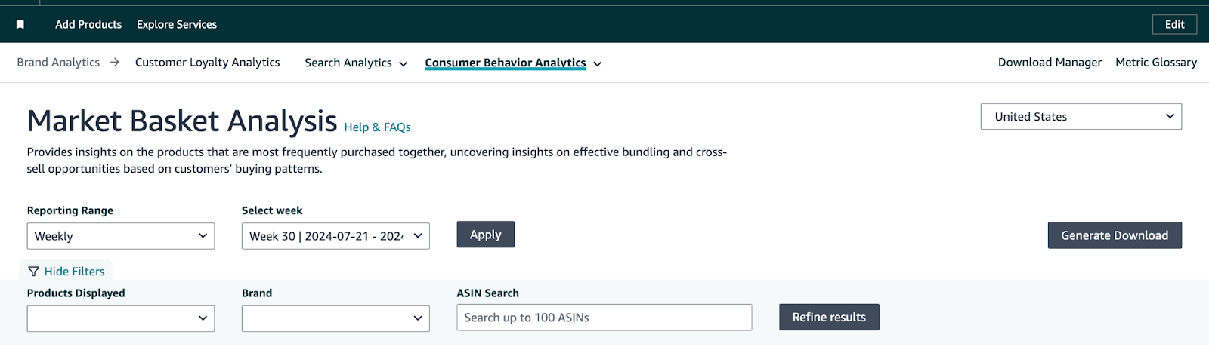The width and height of the screenshot is (1209, 362).
Task: Open Download Manager link
Action: [1050, 63]
